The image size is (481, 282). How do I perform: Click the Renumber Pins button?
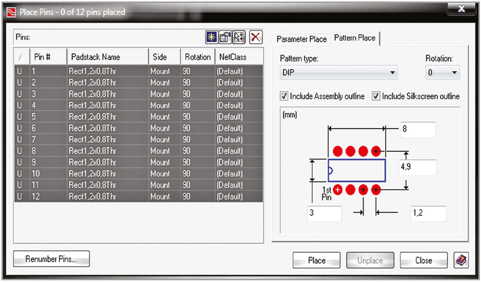pos(51,259)
